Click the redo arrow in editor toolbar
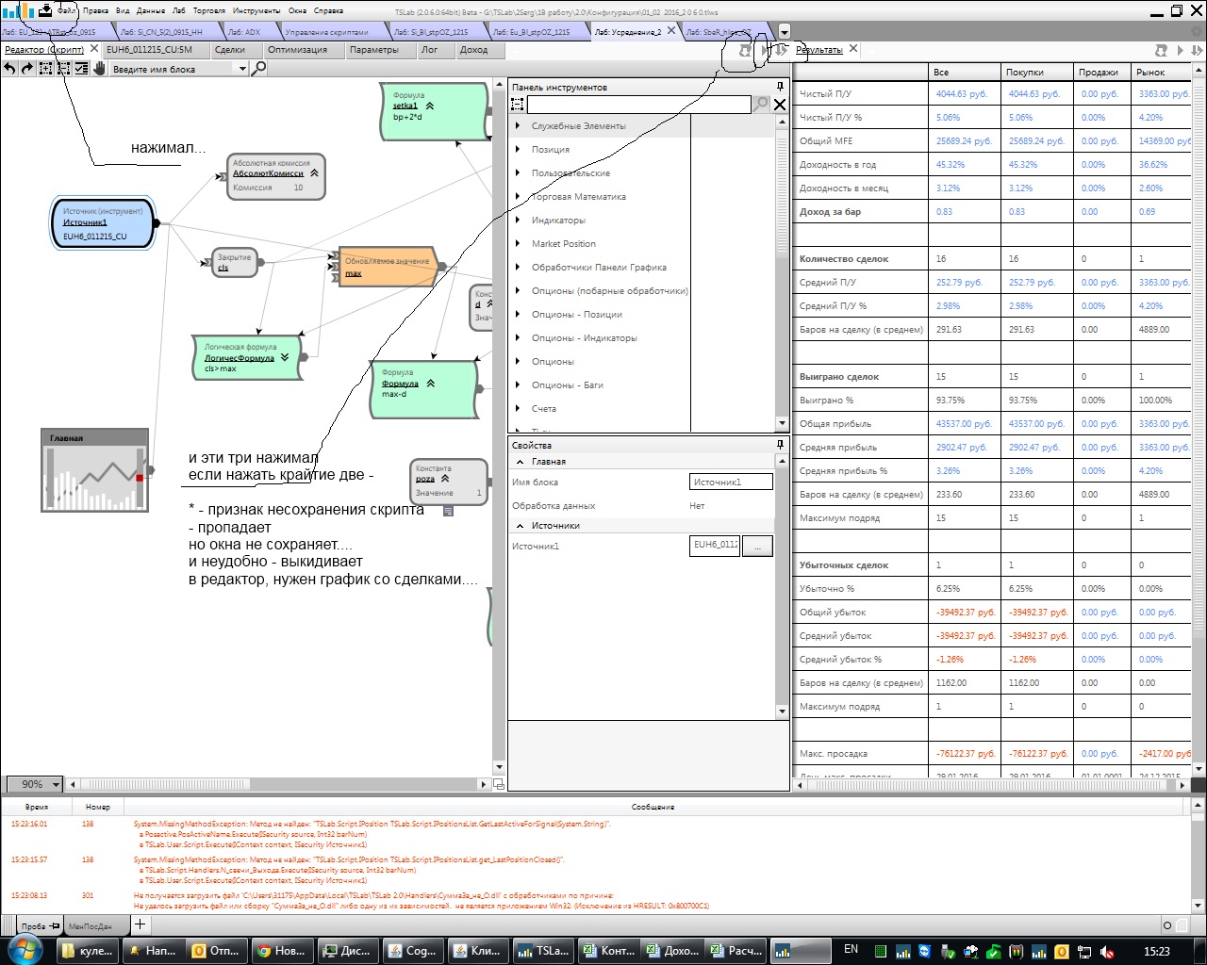The width and height of the screenshot is (1207, 965). coord(27,69)
